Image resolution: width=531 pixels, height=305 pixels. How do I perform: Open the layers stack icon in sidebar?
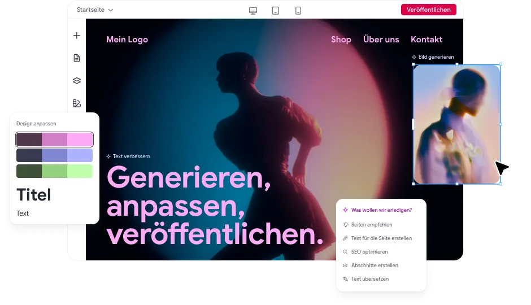pyautogui.click(x=77, y=81)
